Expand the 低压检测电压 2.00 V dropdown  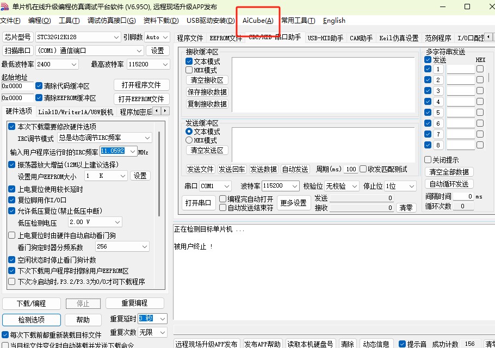tap(117, 222)
